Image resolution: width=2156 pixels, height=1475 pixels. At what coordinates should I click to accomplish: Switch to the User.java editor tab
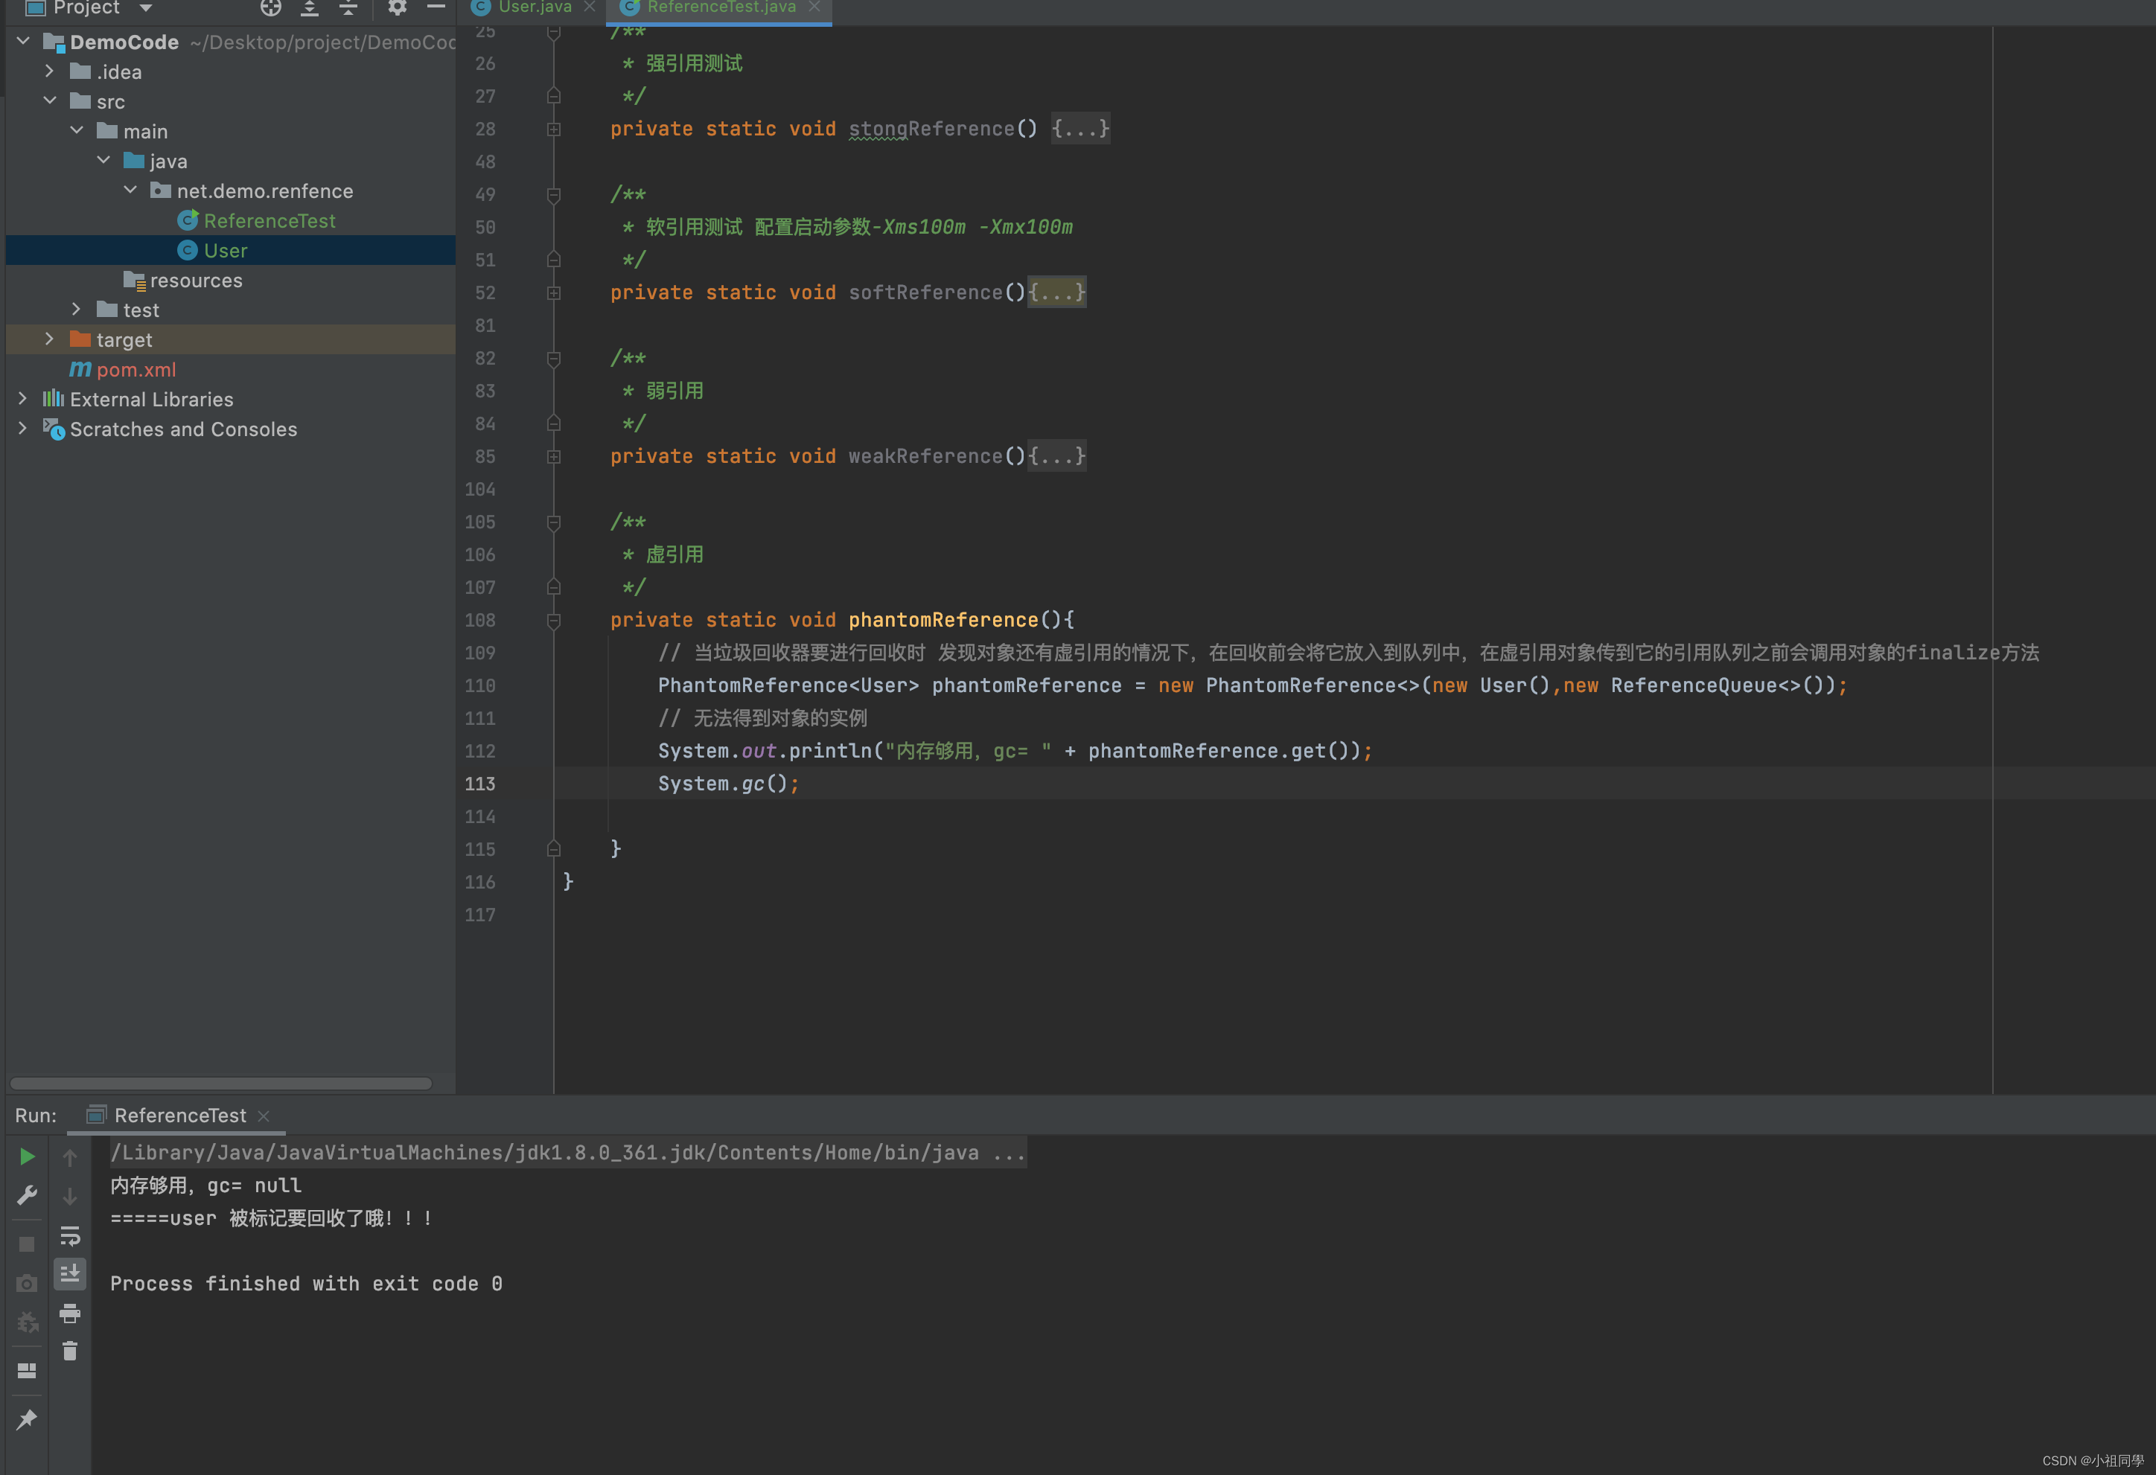[x=534, y=8]
